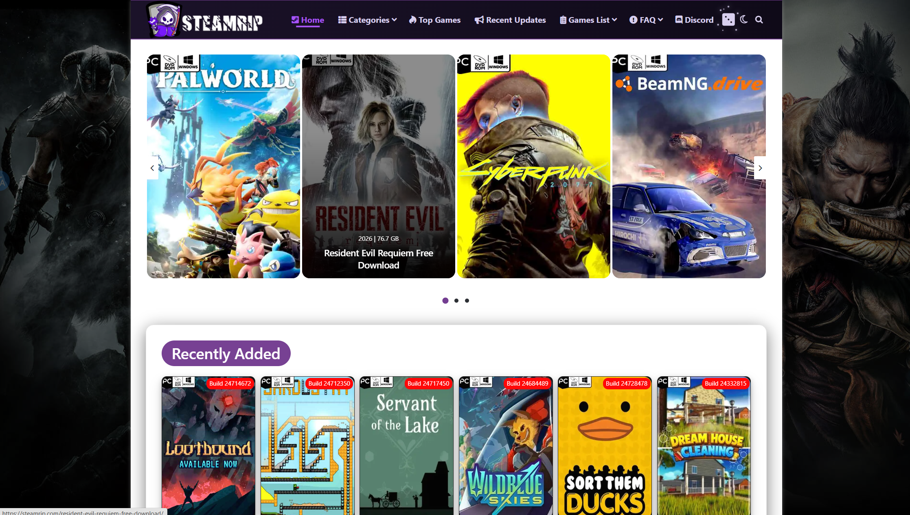Expand the Games List dropdown
Screen dimensions: 910x515
(x=588, y=20)
